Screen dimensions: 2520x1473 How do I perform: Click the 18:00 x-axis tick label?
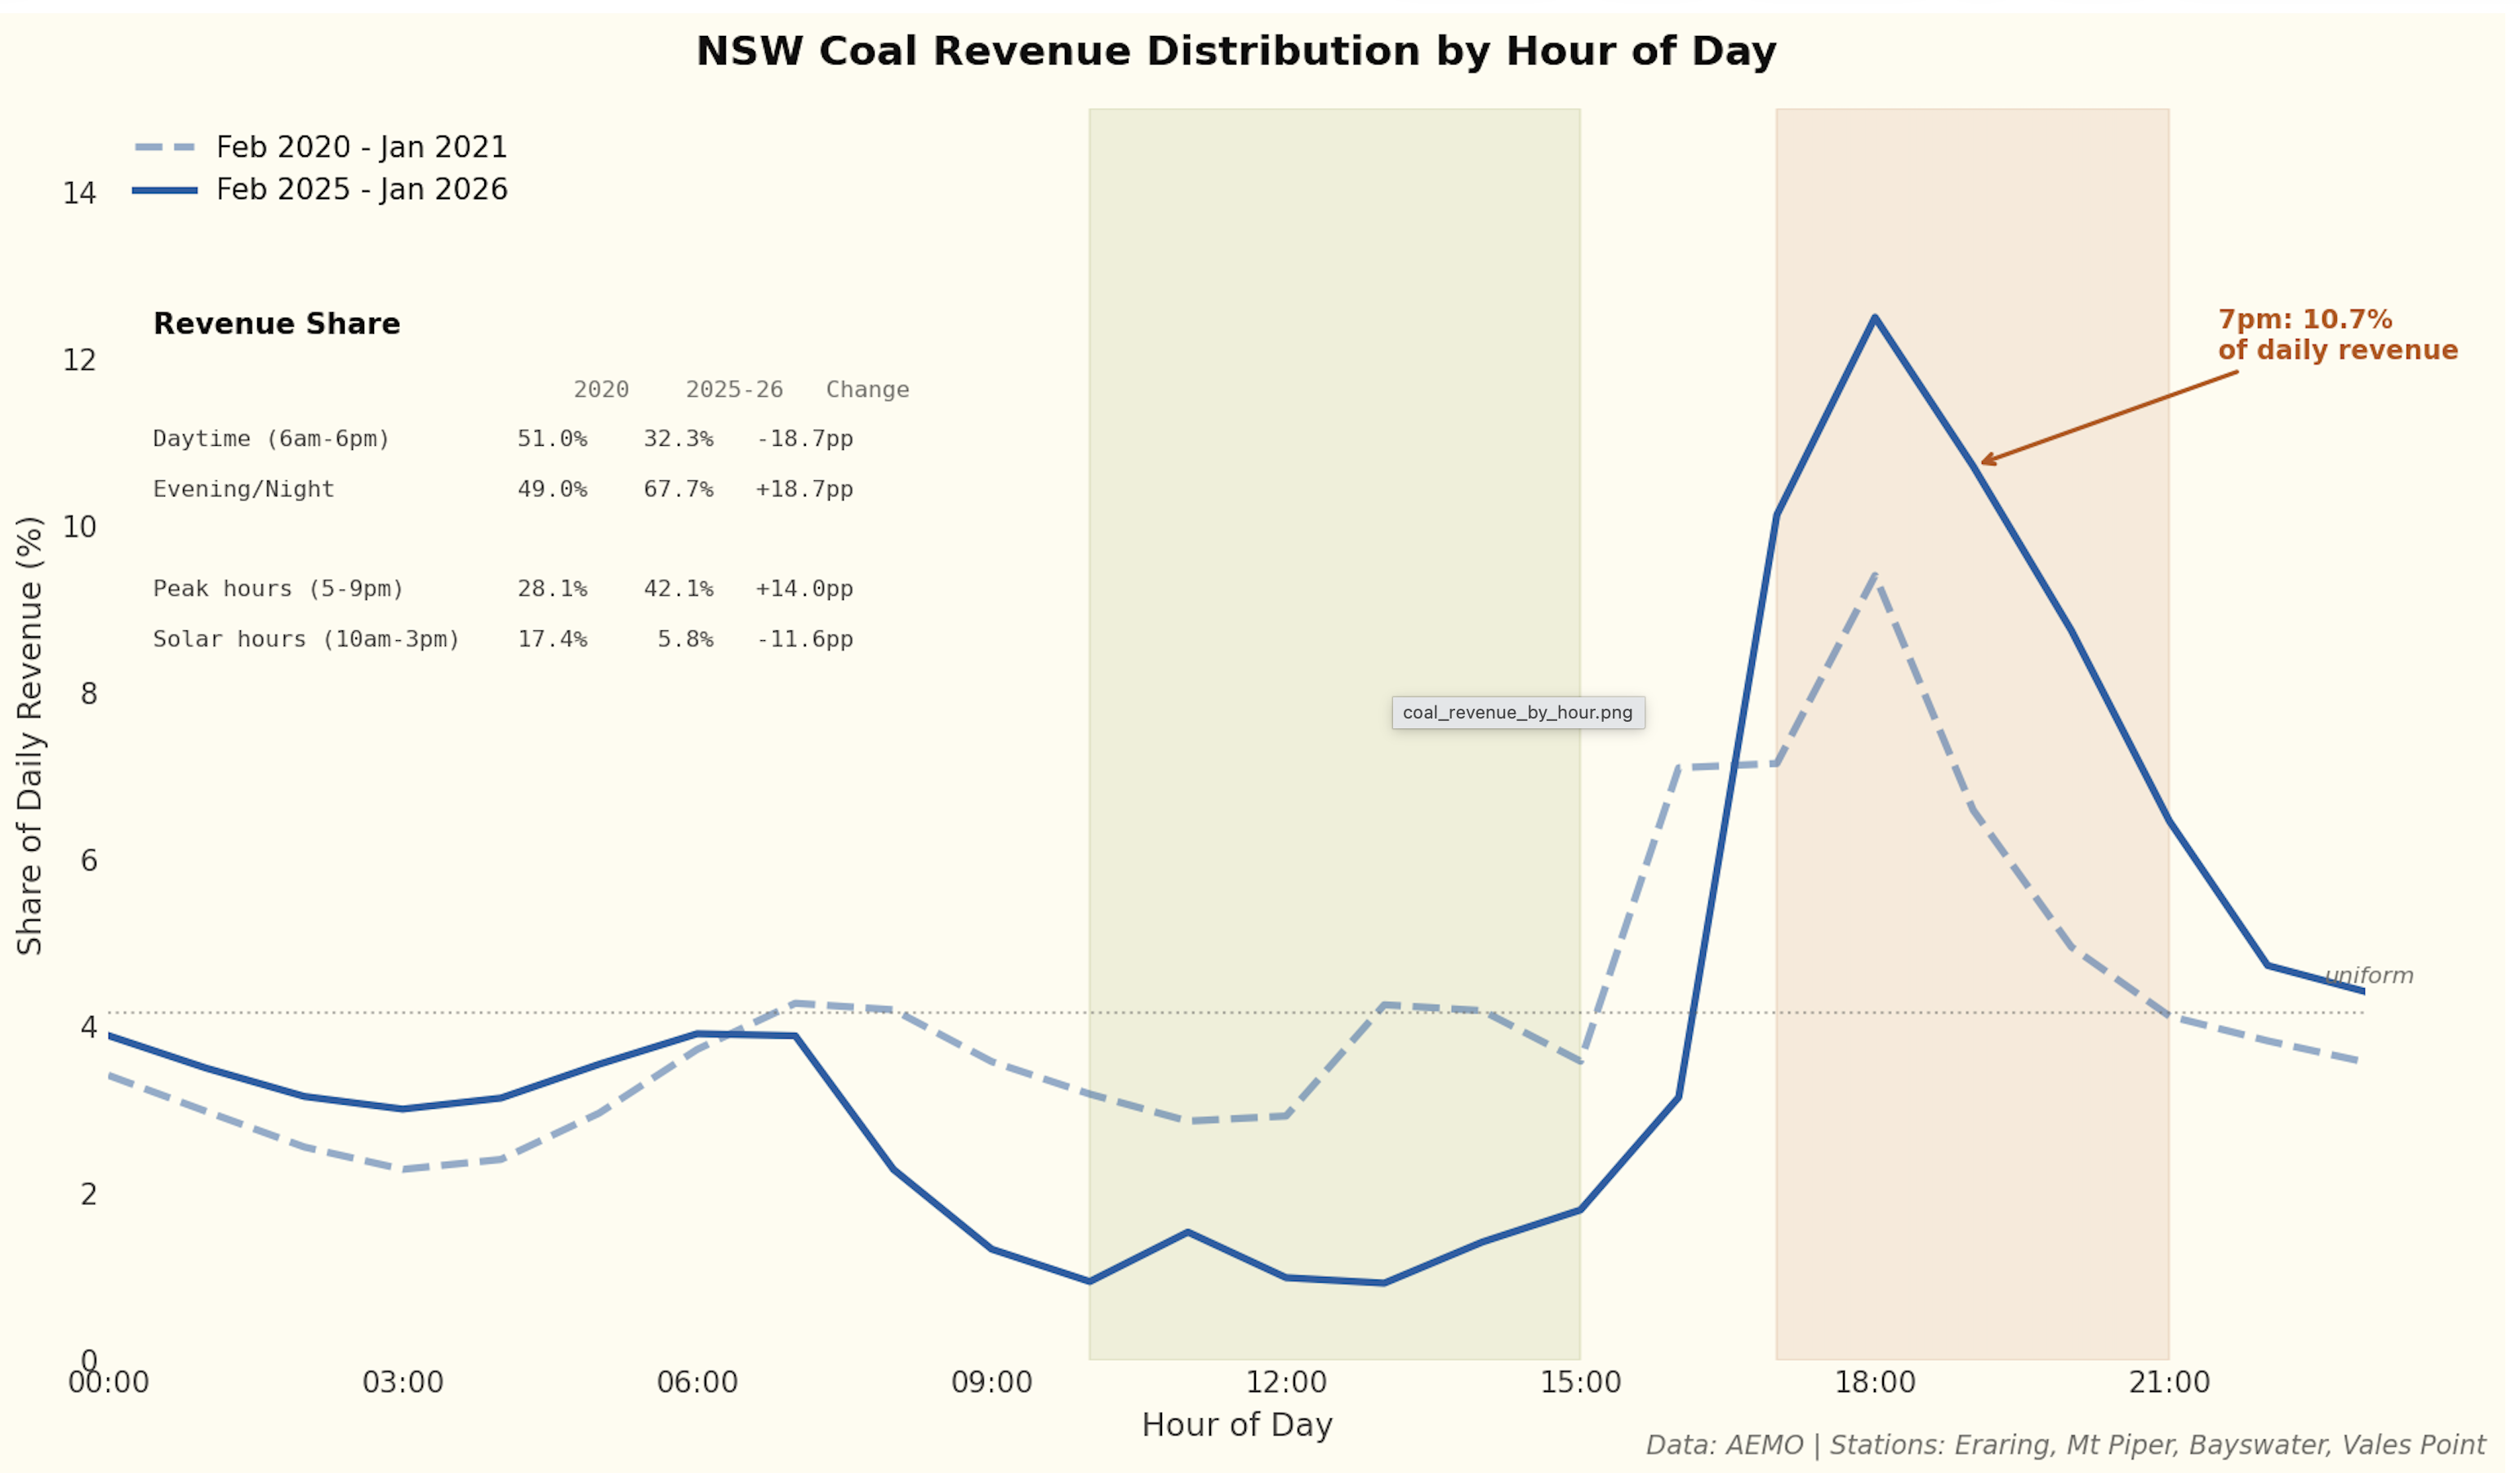pyautogui.click(x=1874, y=1383)
